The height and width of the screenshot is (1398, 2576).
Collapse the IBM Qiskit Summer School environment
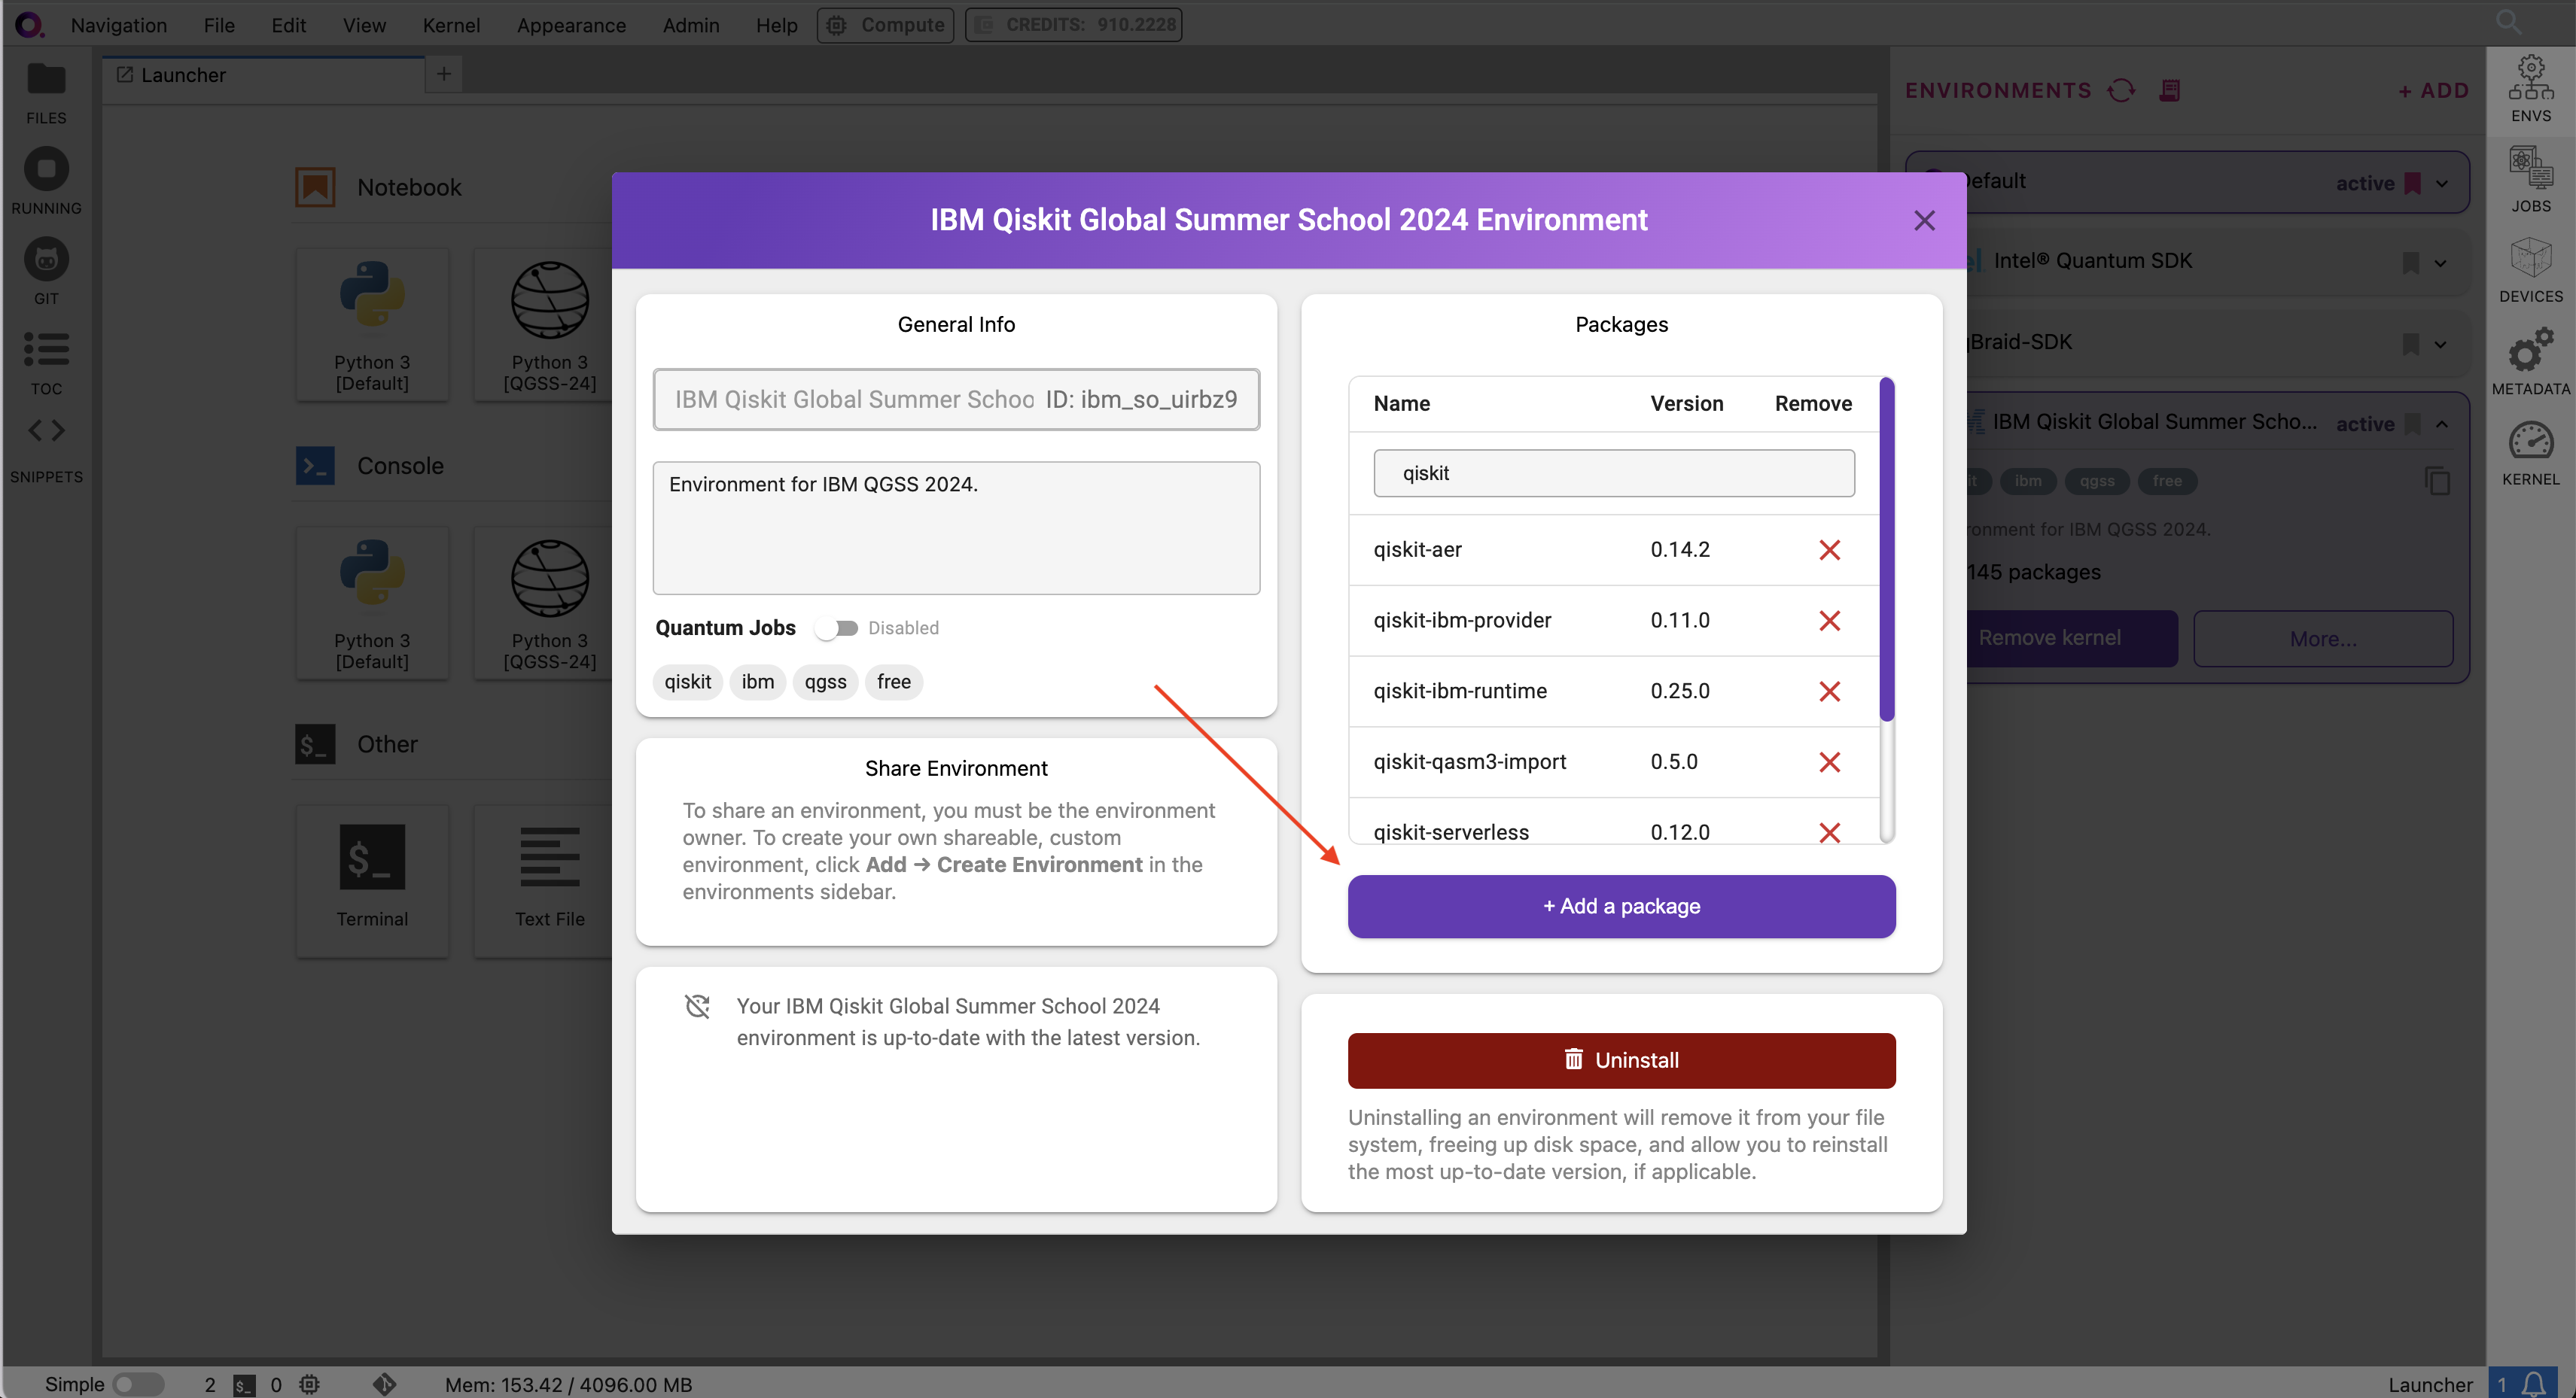(x=2442, y=424)
